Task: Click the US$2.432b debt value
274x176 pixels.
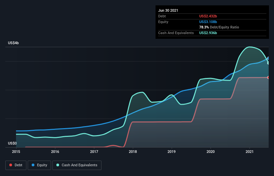Action: pos(208,16)
